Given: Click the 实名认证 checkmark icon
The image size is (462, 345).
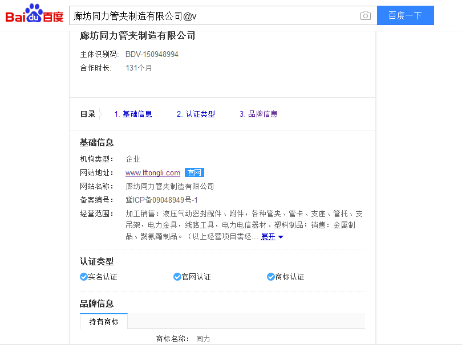Looking at the screenshot, I should (x=84, y=277).
